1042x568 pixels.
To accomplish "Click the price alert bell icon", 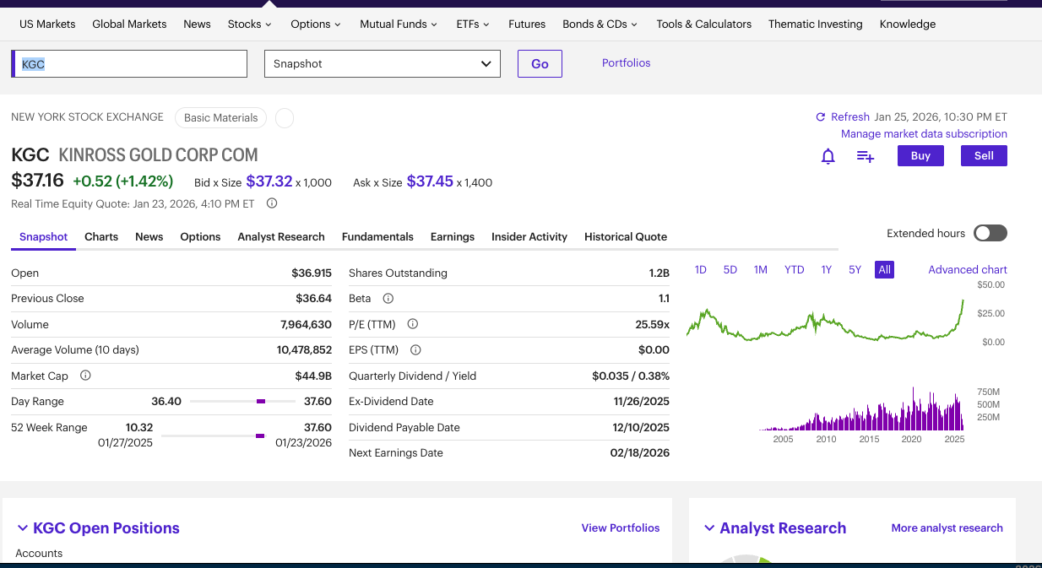I will click(828, 156).
